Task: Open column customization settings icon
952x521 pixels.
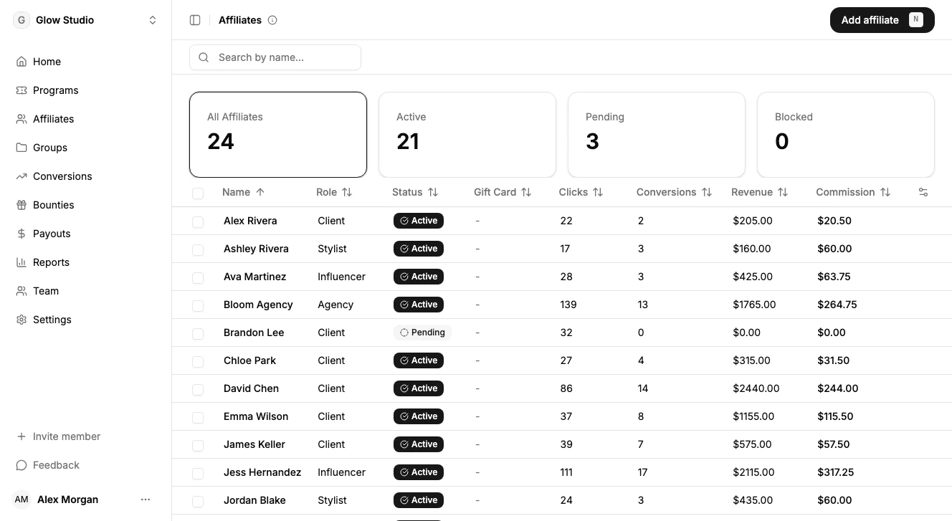Action: click(923, 192)
